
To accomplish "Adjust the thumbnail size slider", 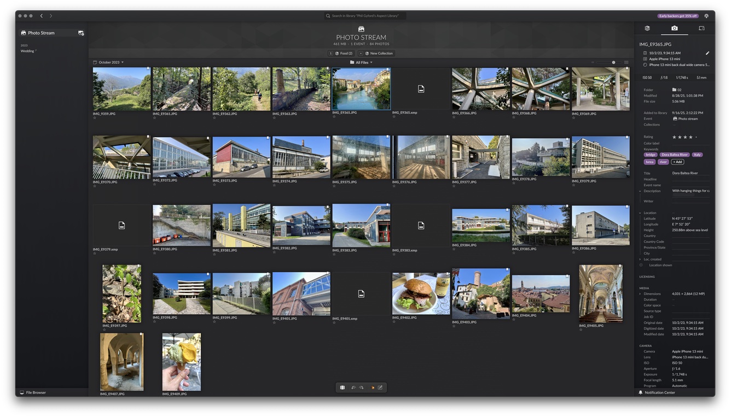I will click(x=613, y=62).
